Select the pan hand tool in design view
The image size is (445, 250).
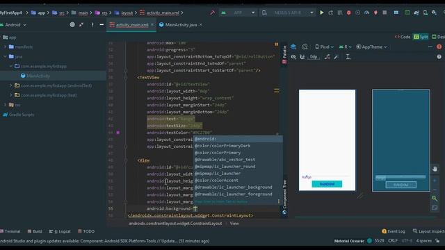435,169
